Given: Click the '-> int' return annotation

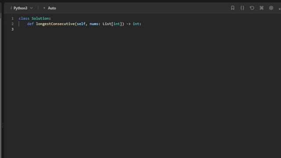Looking at the screenshot, I should pyautogui.click(x=133, y=24).
